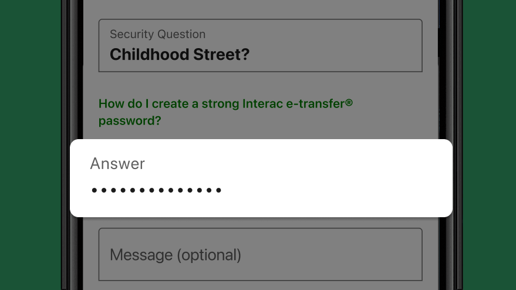Tap the 'Answer' label text

pyautogui.click(x=117, y=164)
